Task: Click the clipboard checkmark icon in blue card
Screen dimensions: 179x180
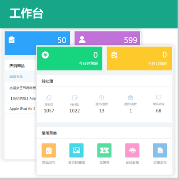Action: pos(12,40)
